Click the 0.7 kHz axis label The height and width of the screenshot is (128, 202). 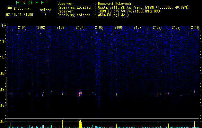pyautogui.click(x=3, y=106)
